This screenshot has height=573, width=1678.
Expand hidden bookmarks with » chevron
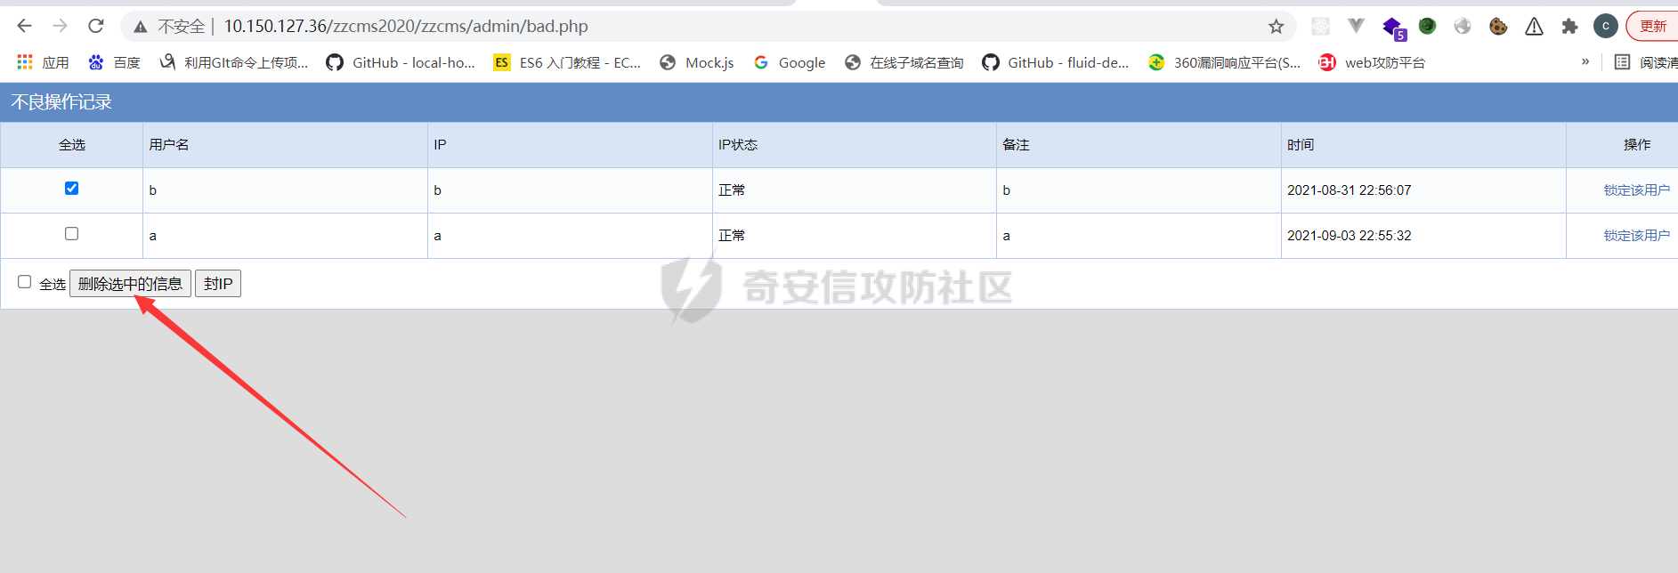[x=1585, y=62]
